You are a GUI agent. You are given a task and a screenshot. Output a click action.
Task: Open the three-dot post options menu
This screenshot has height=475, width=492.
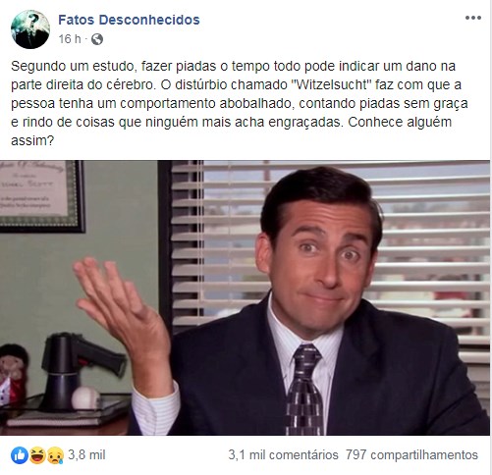(472, 18)
